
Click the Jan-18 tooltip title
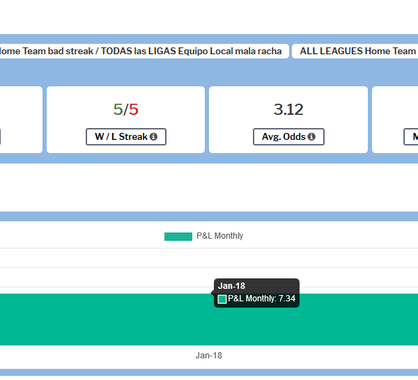click(231, 286)
